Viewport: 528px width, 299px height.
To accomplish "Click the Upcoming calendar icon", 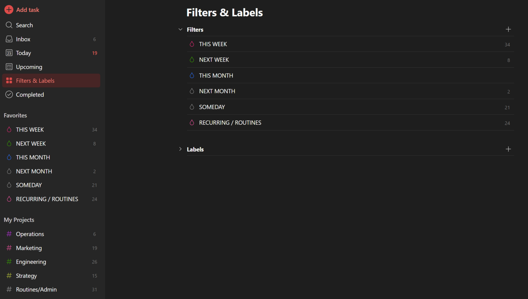I will [9, 66].
